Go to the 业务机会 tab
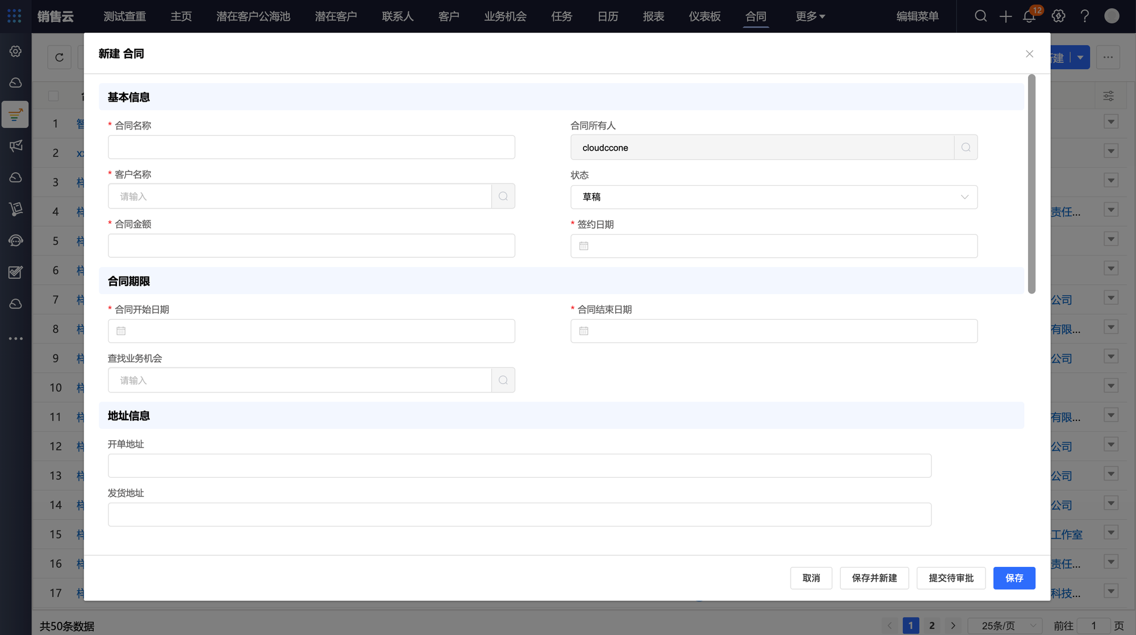Image resolution: width=1136 pixels, height=635 pixels. [505, 16]
